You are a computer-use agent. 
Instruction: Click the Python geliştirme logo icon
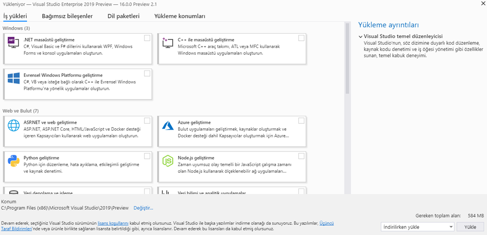(x=13, y=161)
